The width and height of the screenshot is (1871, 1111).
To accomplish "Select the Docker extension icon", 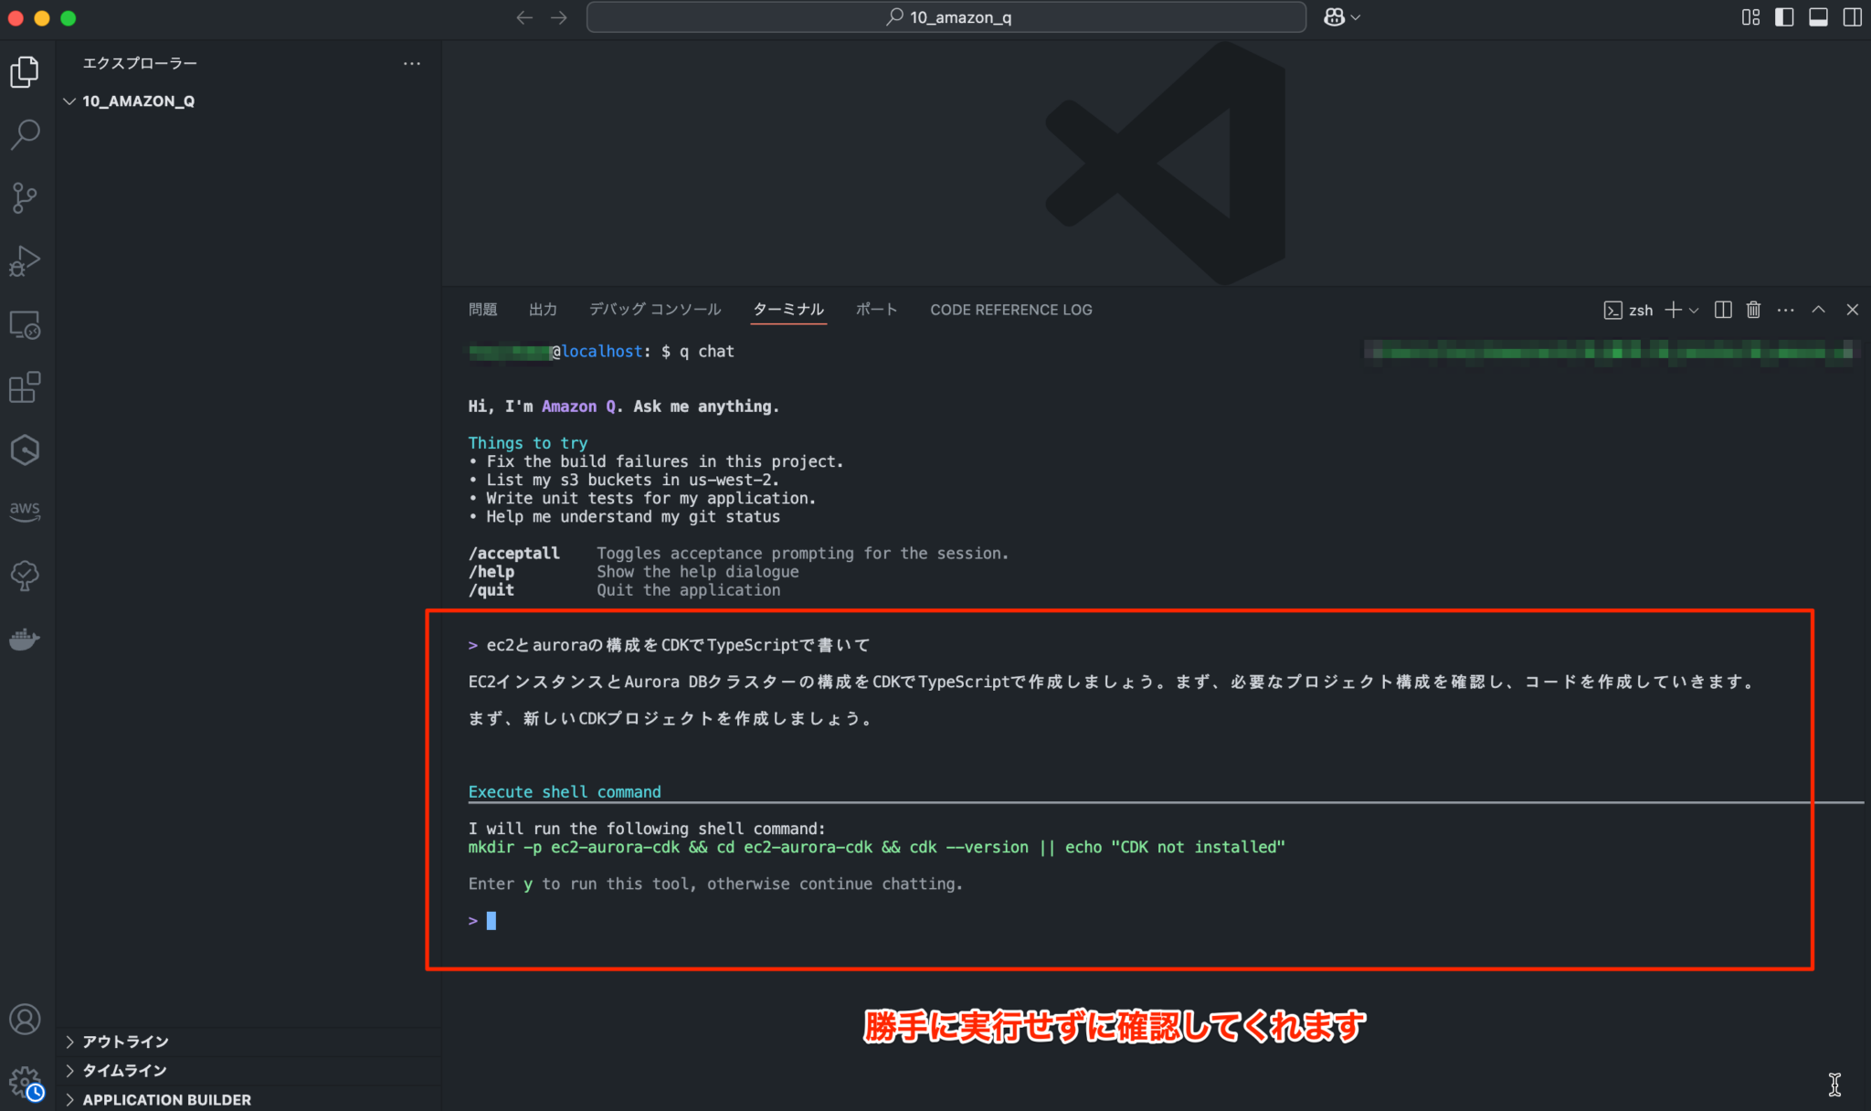I will (25, 639).
